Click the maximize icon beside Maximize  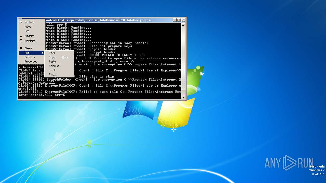(21, 41)
